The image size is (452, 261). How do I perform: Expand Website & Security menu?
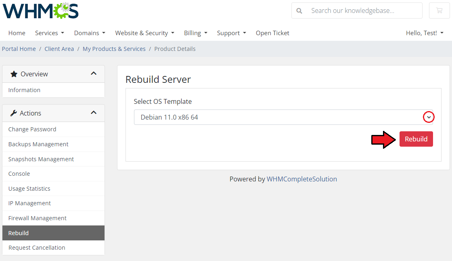click(x=145, y=33)
